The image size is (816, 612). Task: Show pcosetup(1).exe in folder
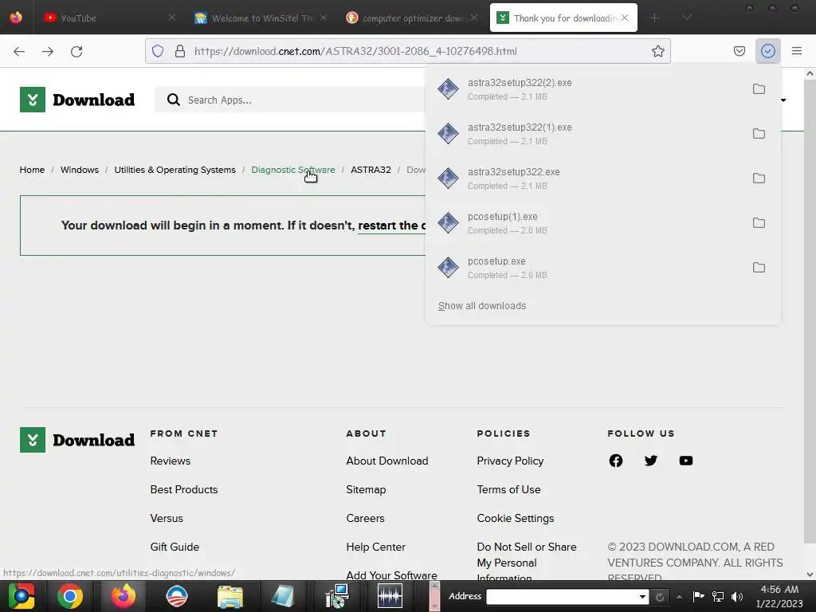(759, 223)
